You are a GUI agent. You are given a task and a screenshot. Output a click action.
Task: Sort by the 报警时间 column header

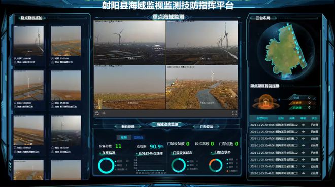tap(262, 118)
